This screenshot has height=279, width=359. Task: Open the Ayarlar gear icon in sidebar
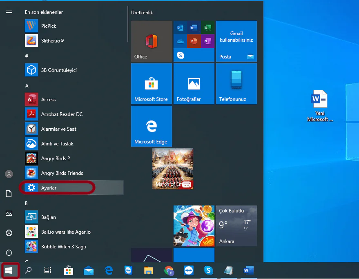[9, 233]
